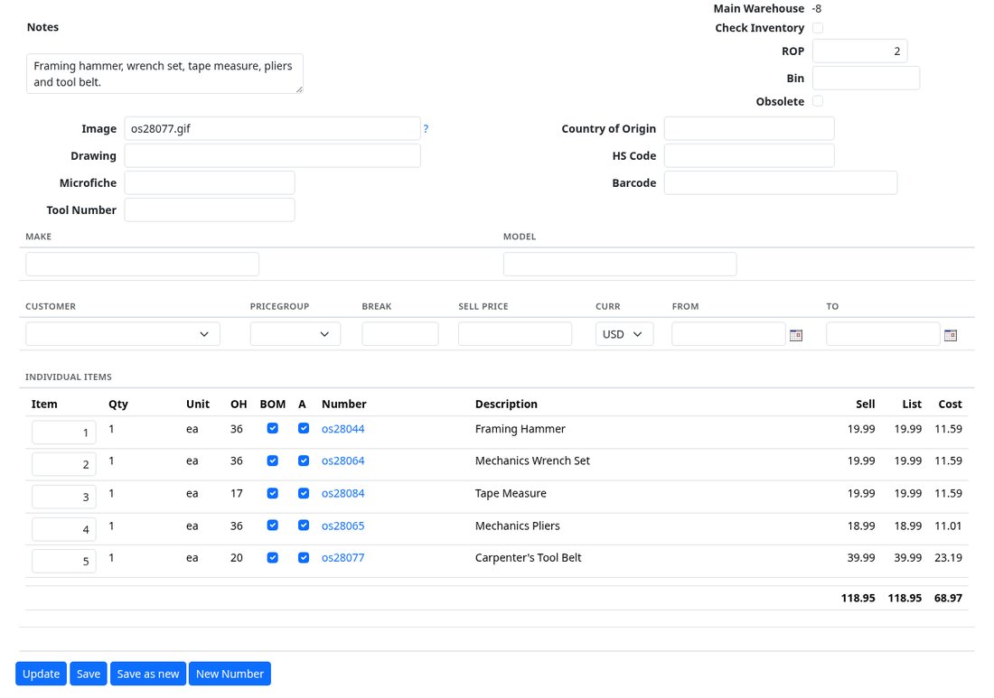The image size is (994, 698).
Task: Click the Mechanics Pliers cost 11.01
Action: click(x=948, y=526)
